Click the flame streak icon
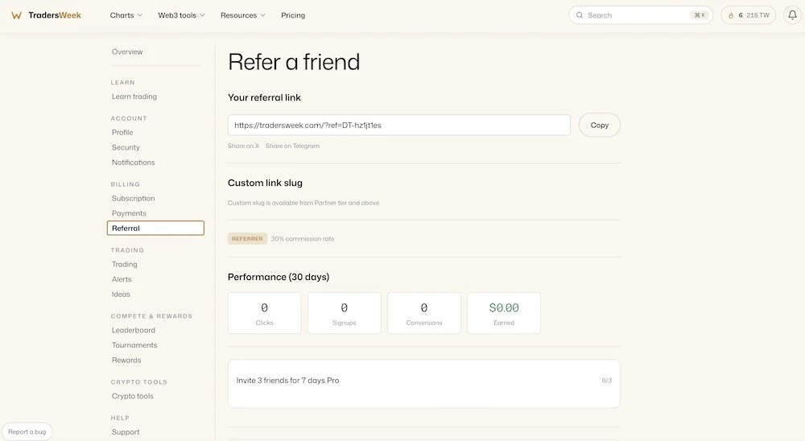This screenshot has height=441, width=805. point(731,15)
